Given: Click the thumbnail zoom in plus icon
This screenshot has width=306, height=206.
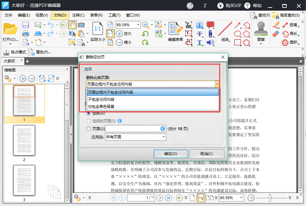Looking at the screenshot, I should tap(23, 79).
